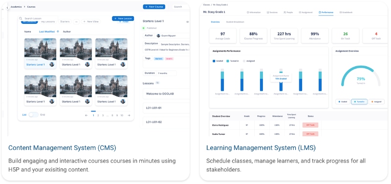The height and width of the screenshot is (184, 391).
Task: Go to page 2 in pagination
Action: 98,115
